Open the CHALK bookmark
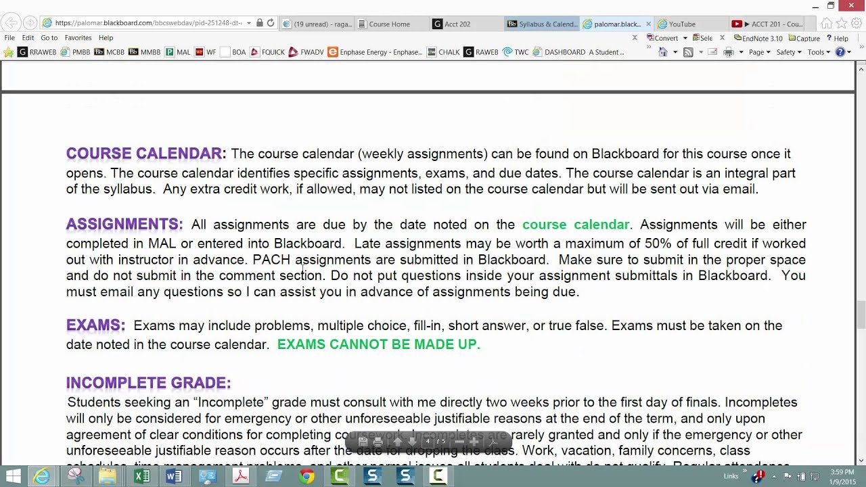Image resolution: width=866 pixels, height=487 pixels. coord(443,52)
